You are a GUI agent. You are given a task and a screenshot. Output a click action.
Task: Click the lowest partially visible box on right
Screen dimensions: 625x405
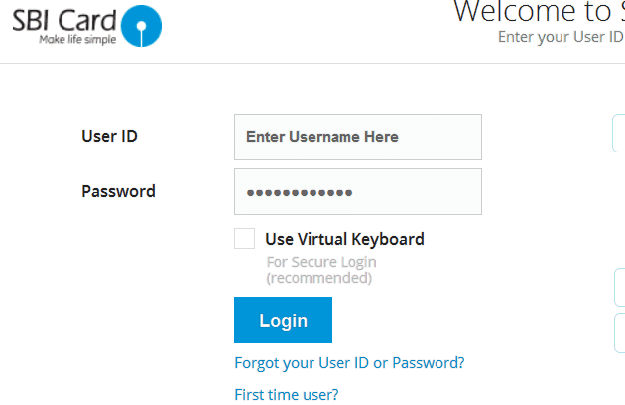tap(620, 333)
